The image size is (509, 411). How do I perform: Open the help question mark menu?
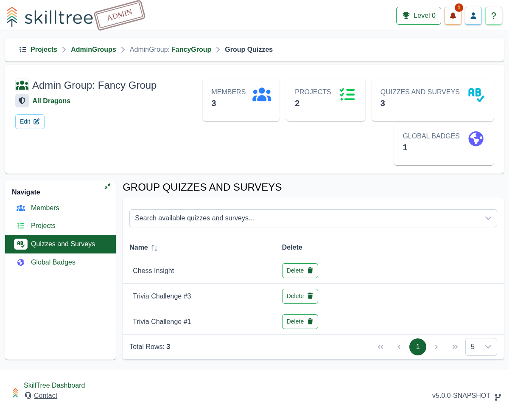(494, 16)
